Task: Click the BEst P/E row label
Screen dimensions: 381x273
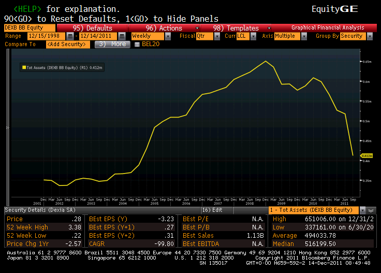Action: pos(196,219)
